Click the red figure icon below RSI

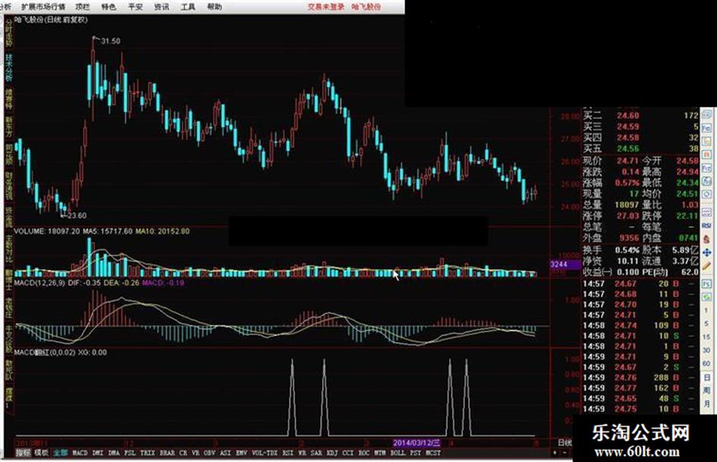point(706,238)
